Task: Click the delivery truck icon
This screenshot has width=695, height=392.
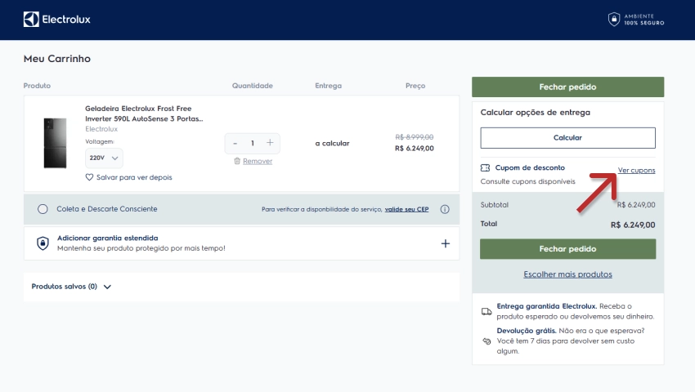Action: click(486, 311)
